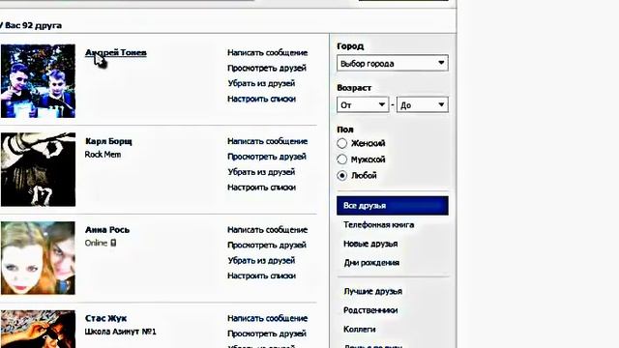The height and width of the screenshot is (348, 619).
Task: Просмотреть друзей of Стас Жук
Action: click(267, 333)
